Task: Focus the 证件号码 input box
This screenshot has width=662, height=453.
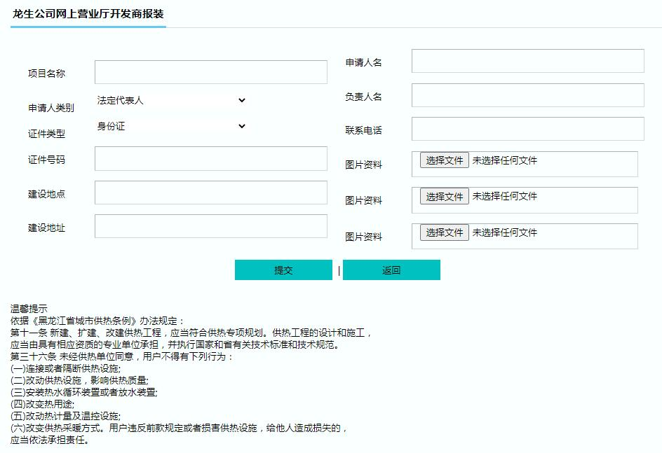Action: coord(210,158)
